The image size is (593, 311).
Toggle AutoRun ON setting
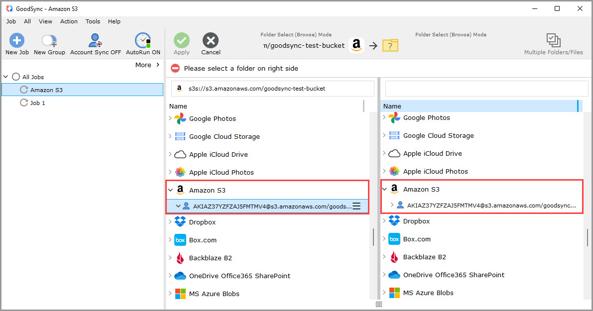143,41
